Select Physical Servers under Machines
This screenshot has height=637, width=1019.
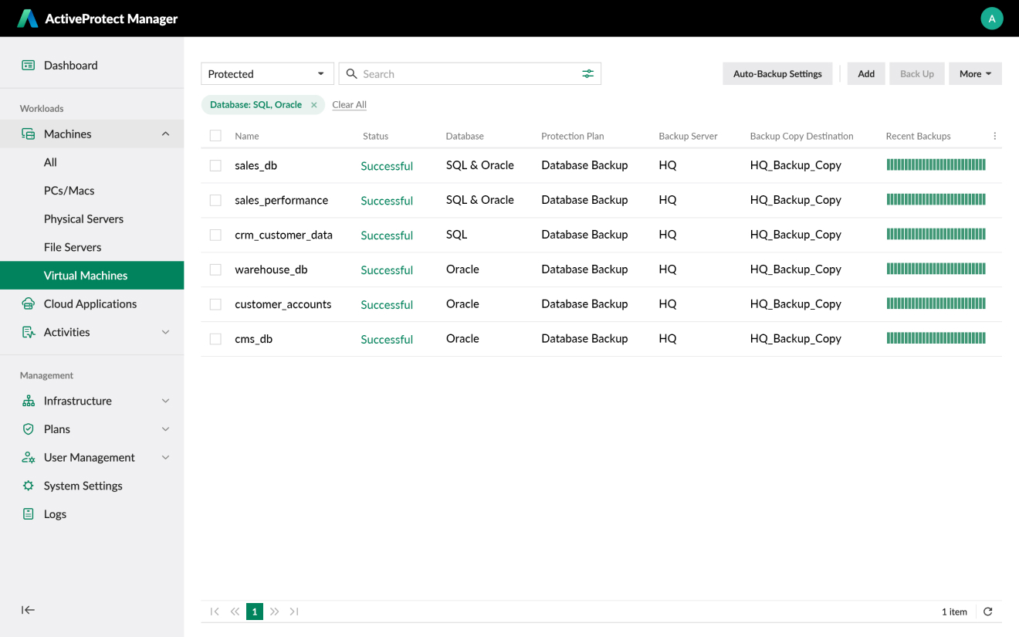(83, 219)
